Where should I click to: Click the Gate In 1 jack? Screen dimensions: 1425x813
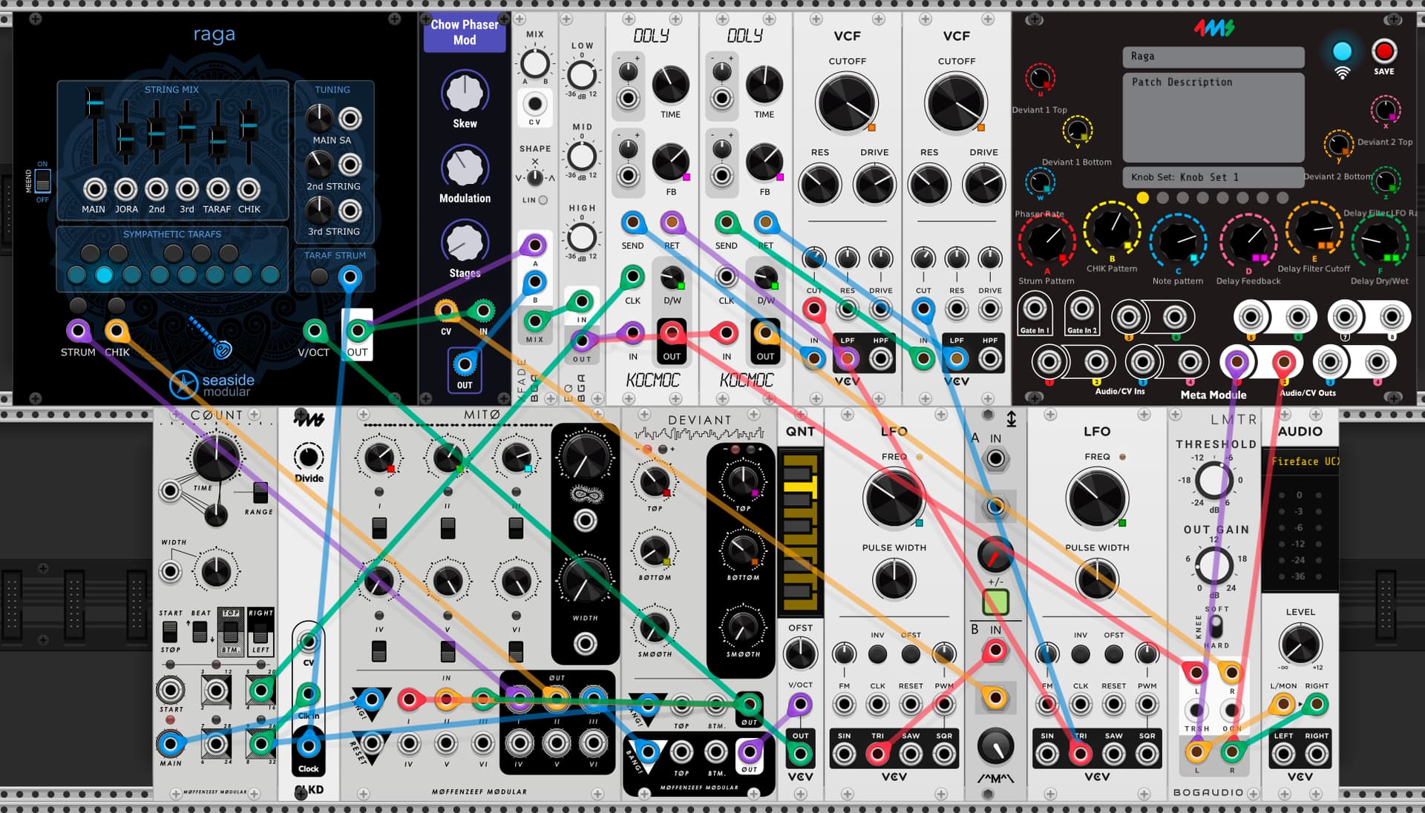pyautogui.click(x=1035, y=309)
